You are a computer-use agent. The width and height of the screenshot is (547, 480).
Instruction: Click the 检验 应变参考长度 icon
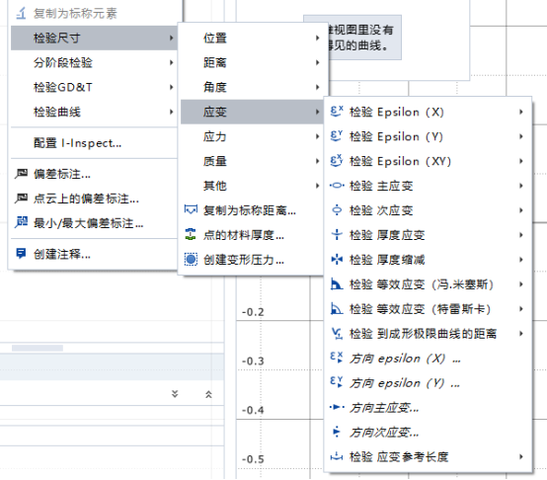coord(337,456)
